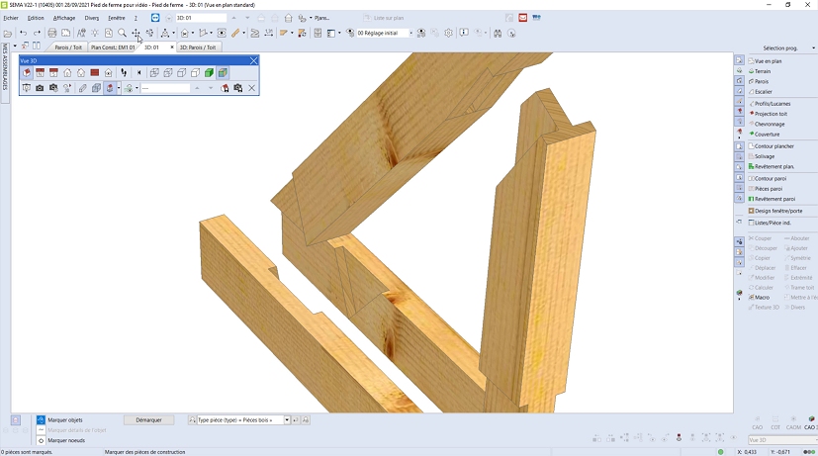Select the Marquer objets radio option
Viewport: 818px width, 456px height.
tap(42, 420)
